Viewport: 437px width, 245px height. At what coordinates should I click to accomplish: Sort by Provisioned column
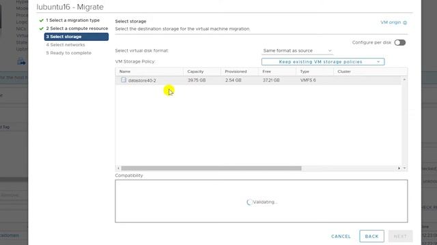236,71
